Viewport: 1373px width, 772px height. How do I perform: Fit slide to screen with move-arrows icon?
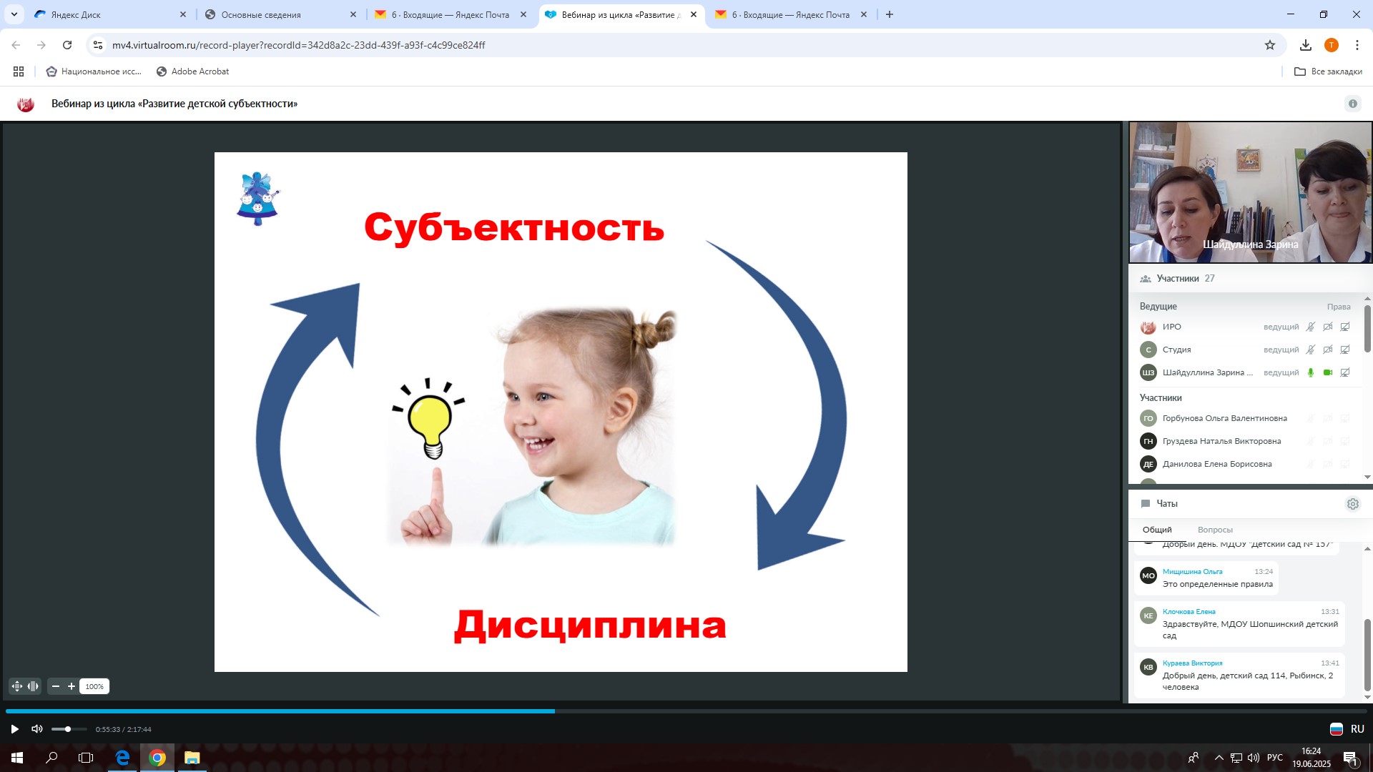tap(17, 686)
